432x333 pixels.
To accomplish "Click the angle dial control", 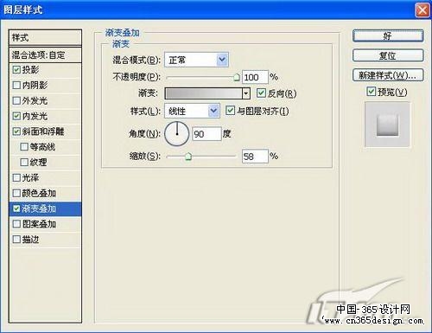I will 177,134.
